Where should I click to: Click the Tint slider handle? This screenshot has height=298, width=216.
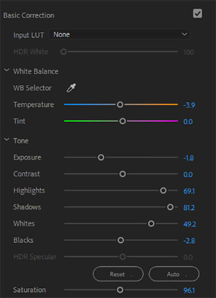[x=123, y=121]
